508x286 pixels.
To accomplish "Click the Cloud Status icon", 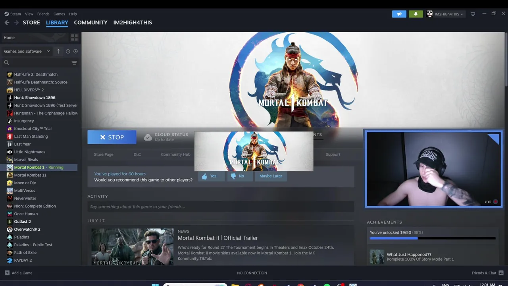I will point(148,137).
